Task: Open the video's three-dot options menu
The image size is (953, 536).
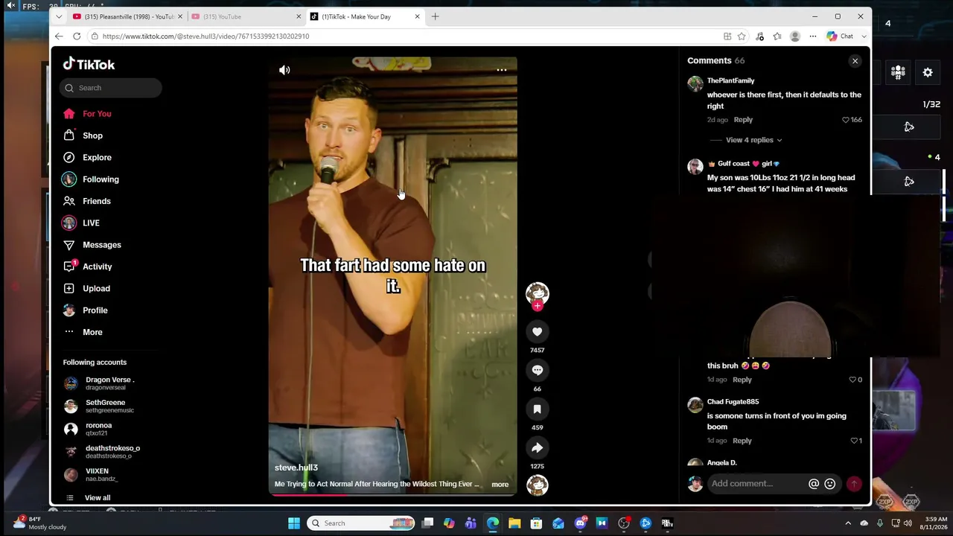Action: [x=502, y=70]
